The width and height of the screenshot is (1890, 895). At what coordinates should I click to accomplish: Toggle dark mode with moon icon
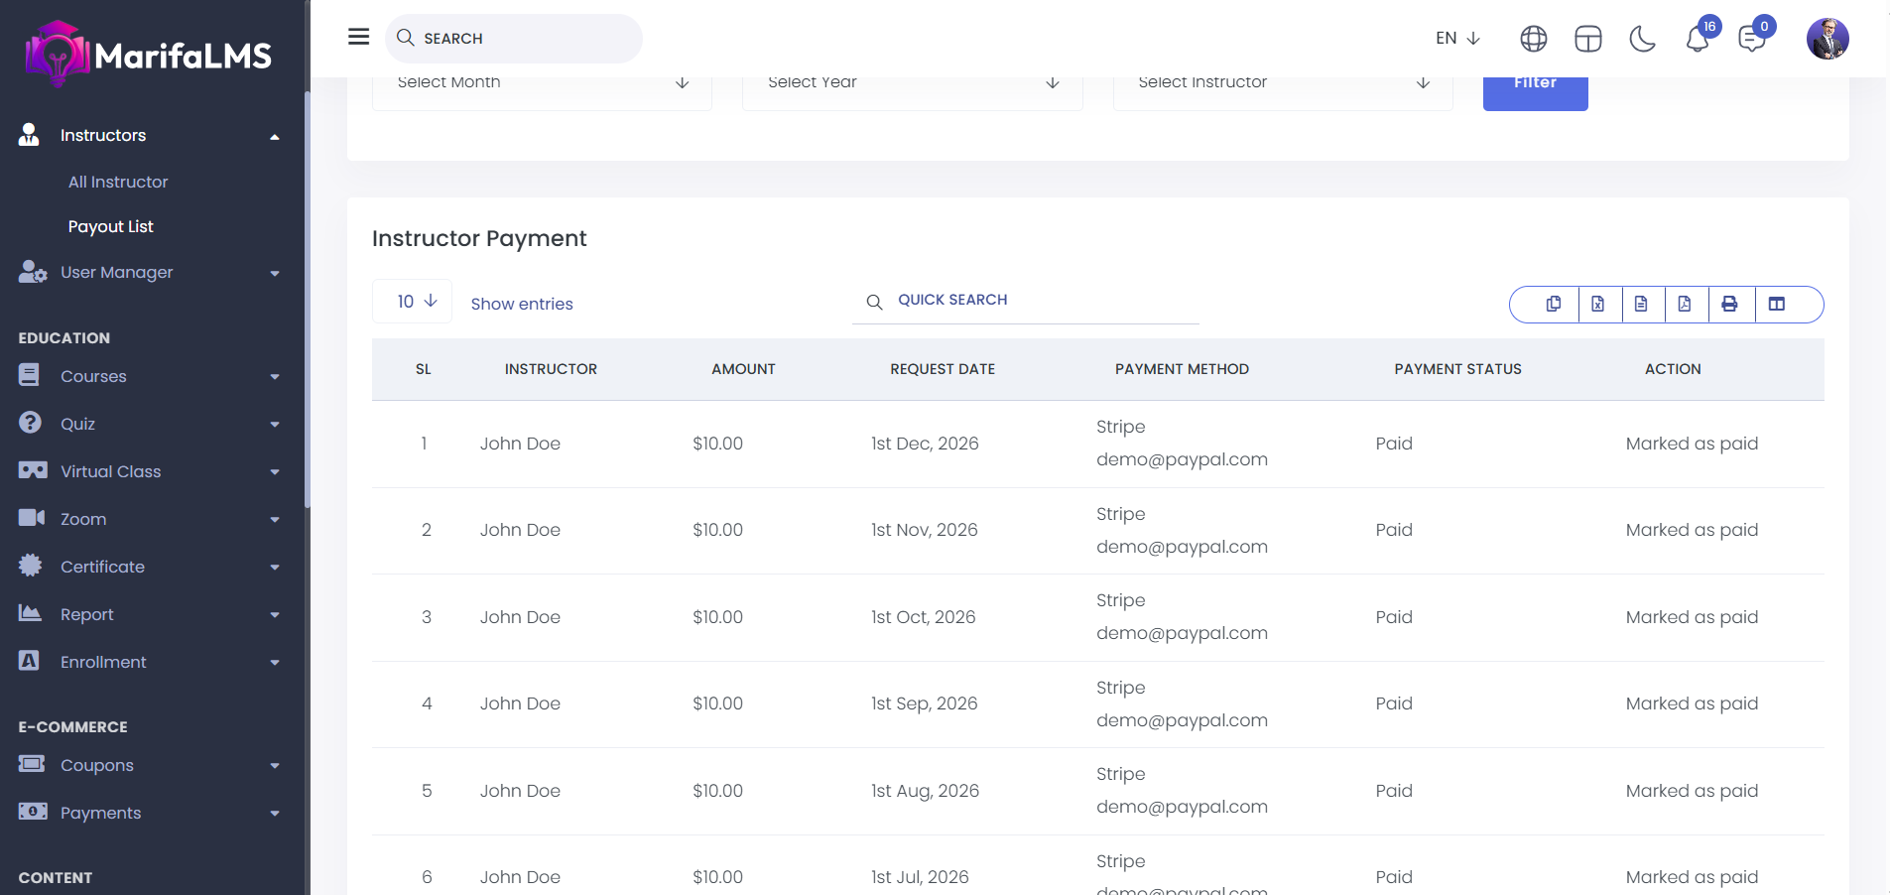click(1642, 40)
